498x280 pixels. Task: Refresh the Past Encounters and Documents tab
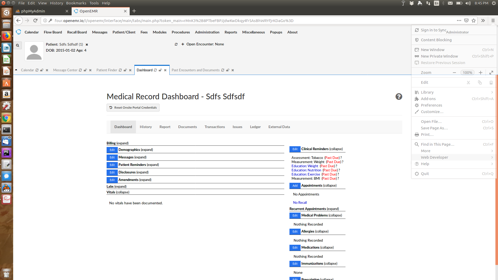223,70
